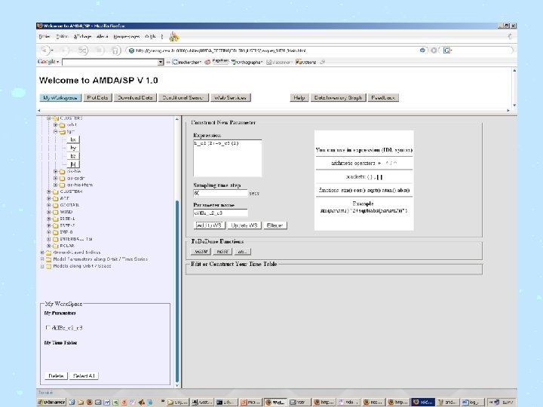The height and width of the screenshot is (407, 543).
Task: Collapse the fgm tree node
Action: click(x=55, y=132)
